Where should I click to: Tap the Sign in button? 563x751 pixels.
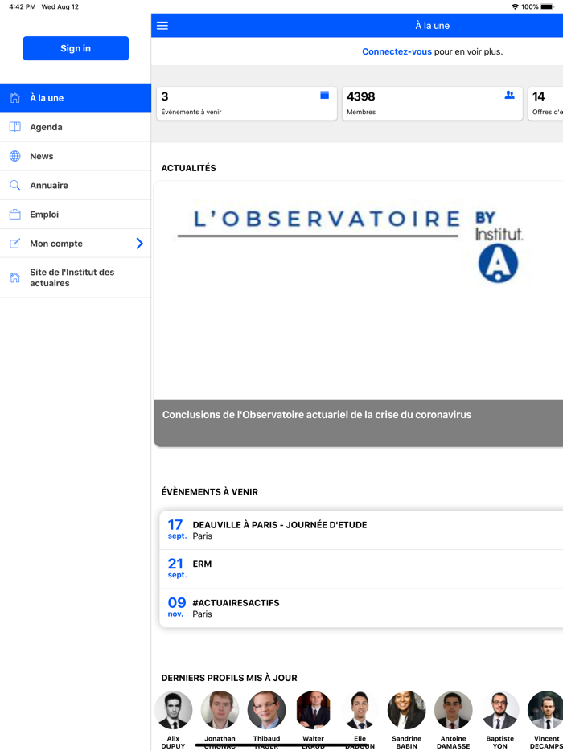76,48
